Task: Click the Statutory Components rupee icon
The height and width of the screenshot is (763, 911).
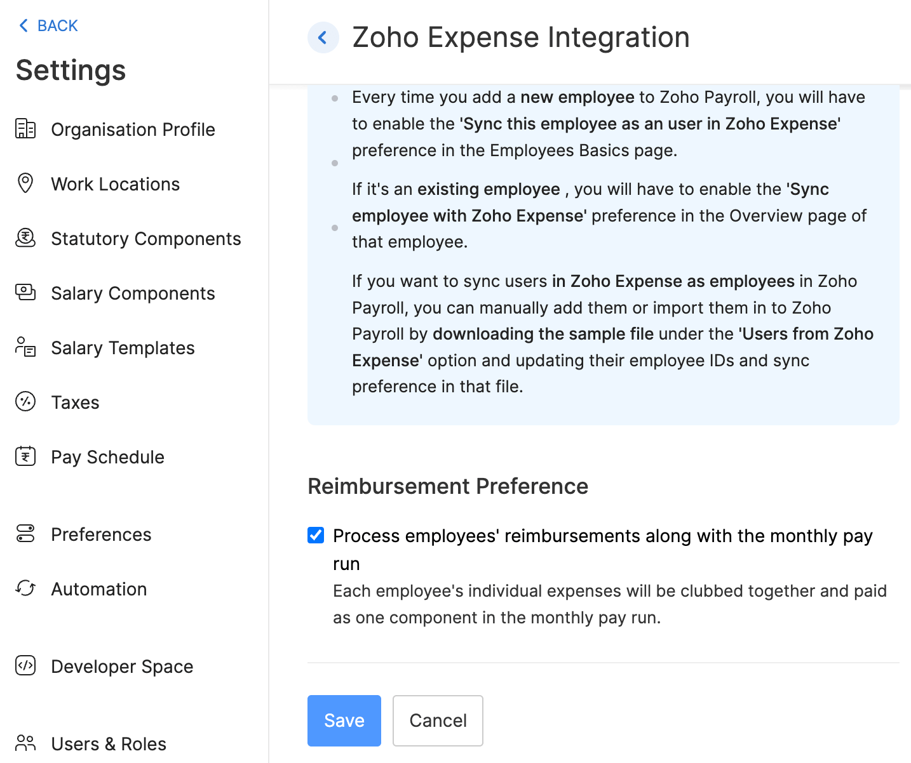Action: point(25,238)
